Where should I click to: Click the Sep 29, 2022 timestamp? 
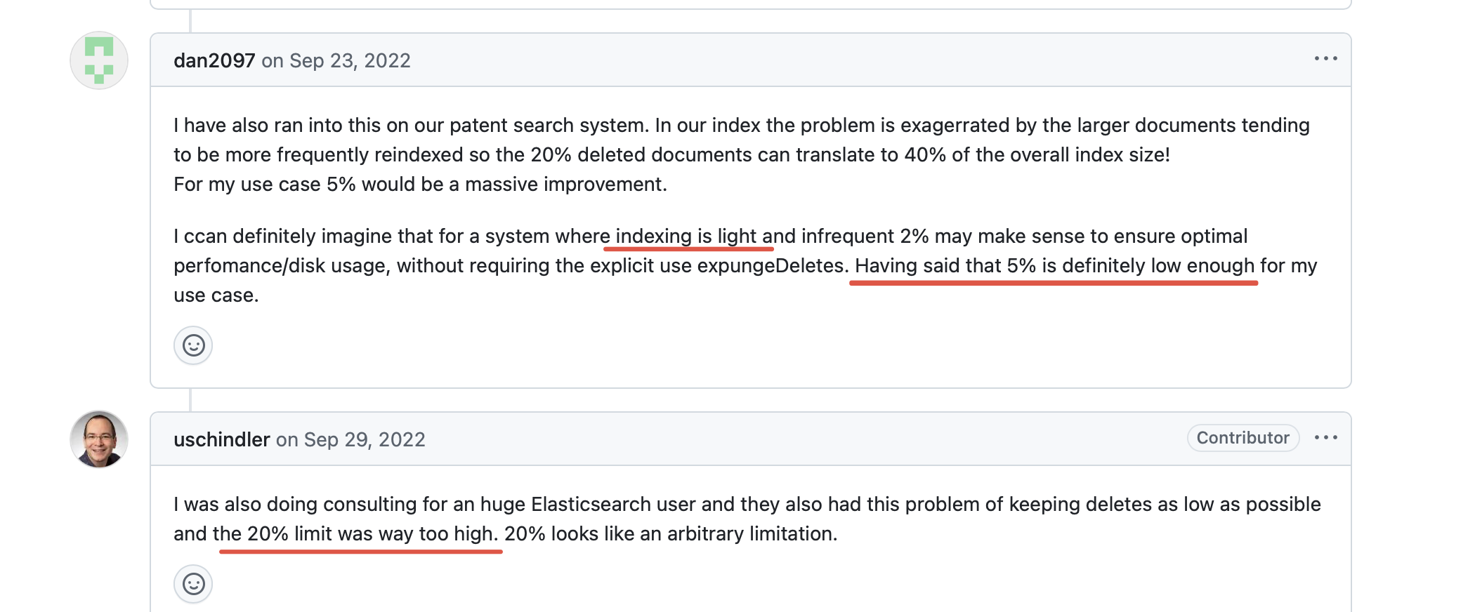364,440
